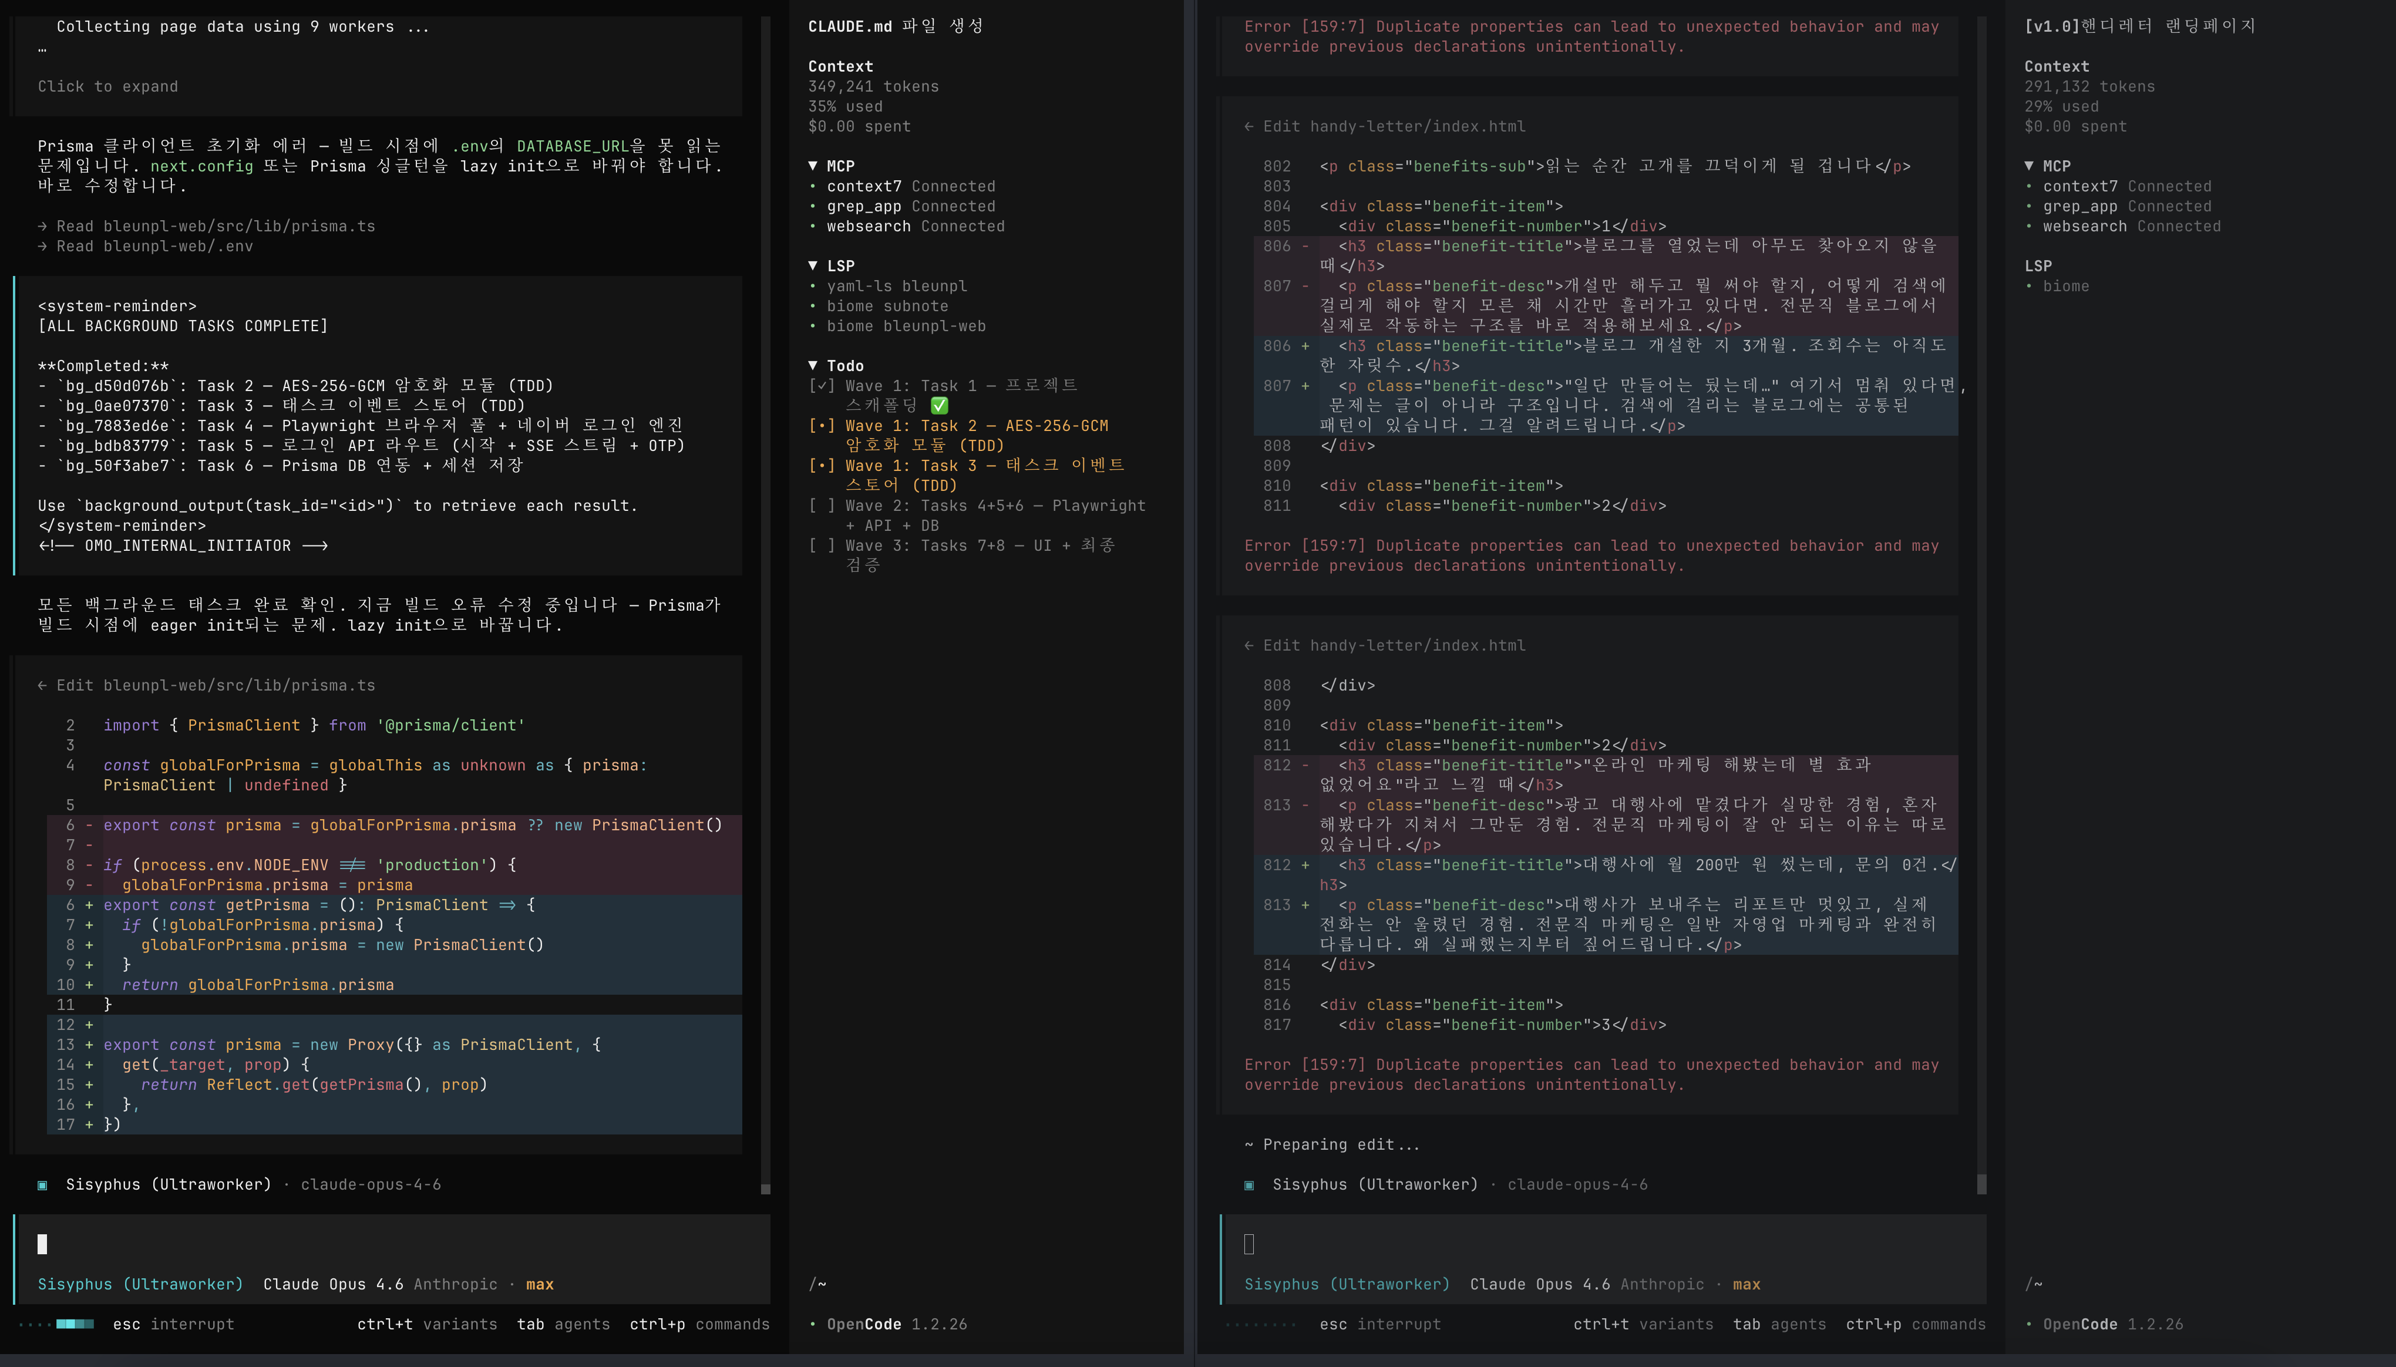Check the Wave 2 Tasks 4+5+6 Playwright todo box
This screenshot has height=1367, width=2396.
pos(822,506)
